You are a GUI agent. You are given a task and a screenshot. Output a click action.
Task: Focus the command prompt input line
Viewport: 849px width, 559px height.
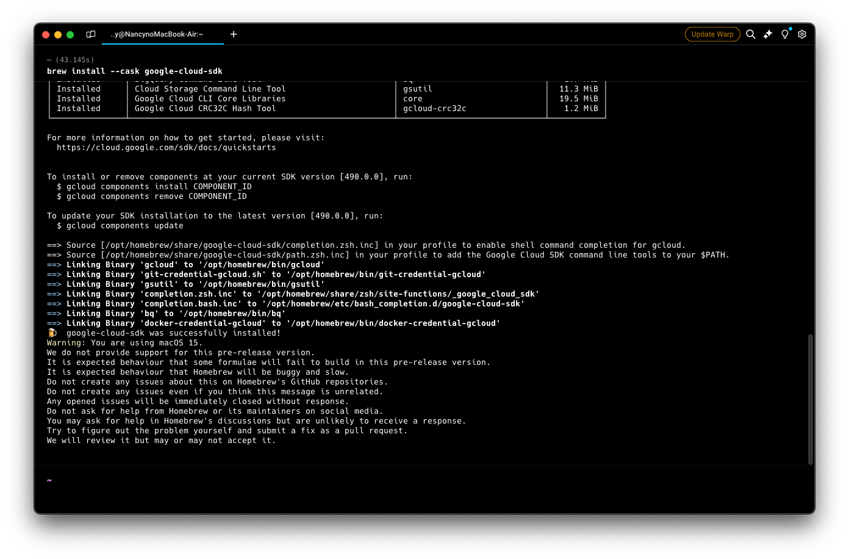424,480
